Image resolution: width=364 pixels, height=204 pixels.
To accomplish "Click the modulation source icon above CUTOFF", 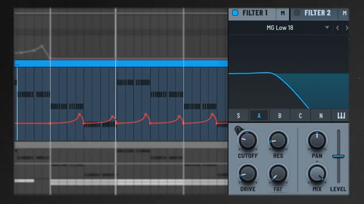I will point(238,130).
